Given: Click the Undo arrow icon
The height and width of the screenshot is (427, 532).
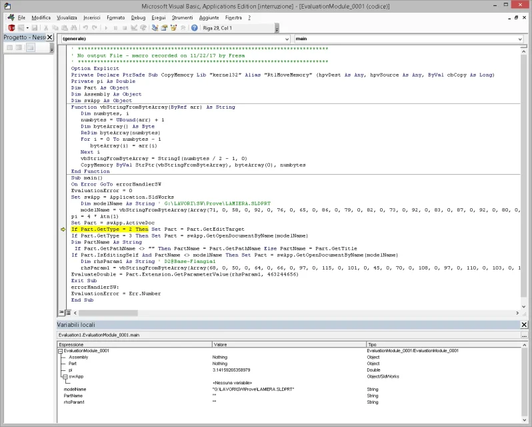Looking at the screenshot, I should coord(85,28).
